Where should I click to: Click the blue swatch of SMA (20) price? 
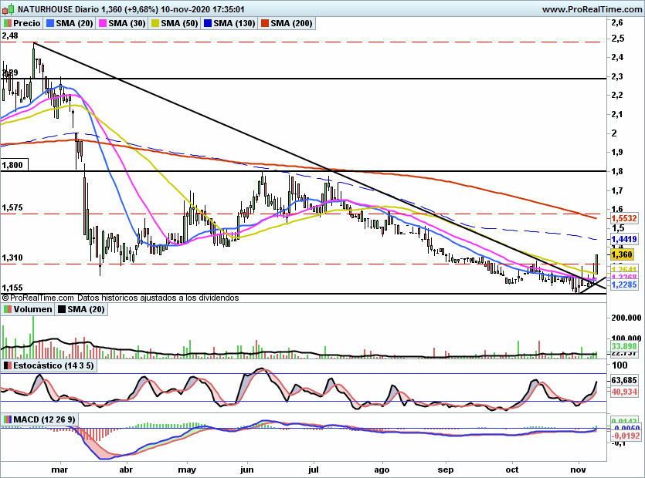click(x=50, y=23)
